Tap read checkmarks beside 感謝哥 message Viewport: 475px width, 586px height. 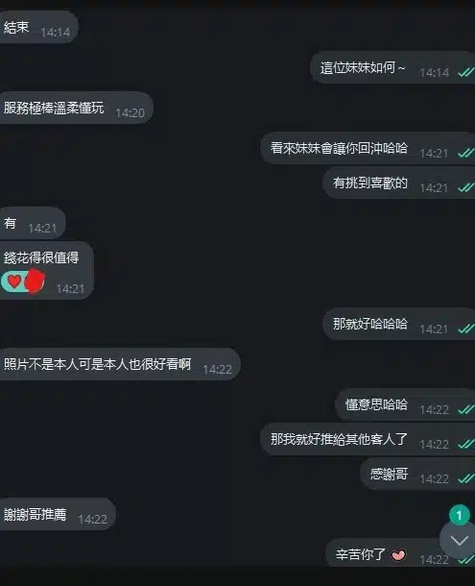point(466,478)
